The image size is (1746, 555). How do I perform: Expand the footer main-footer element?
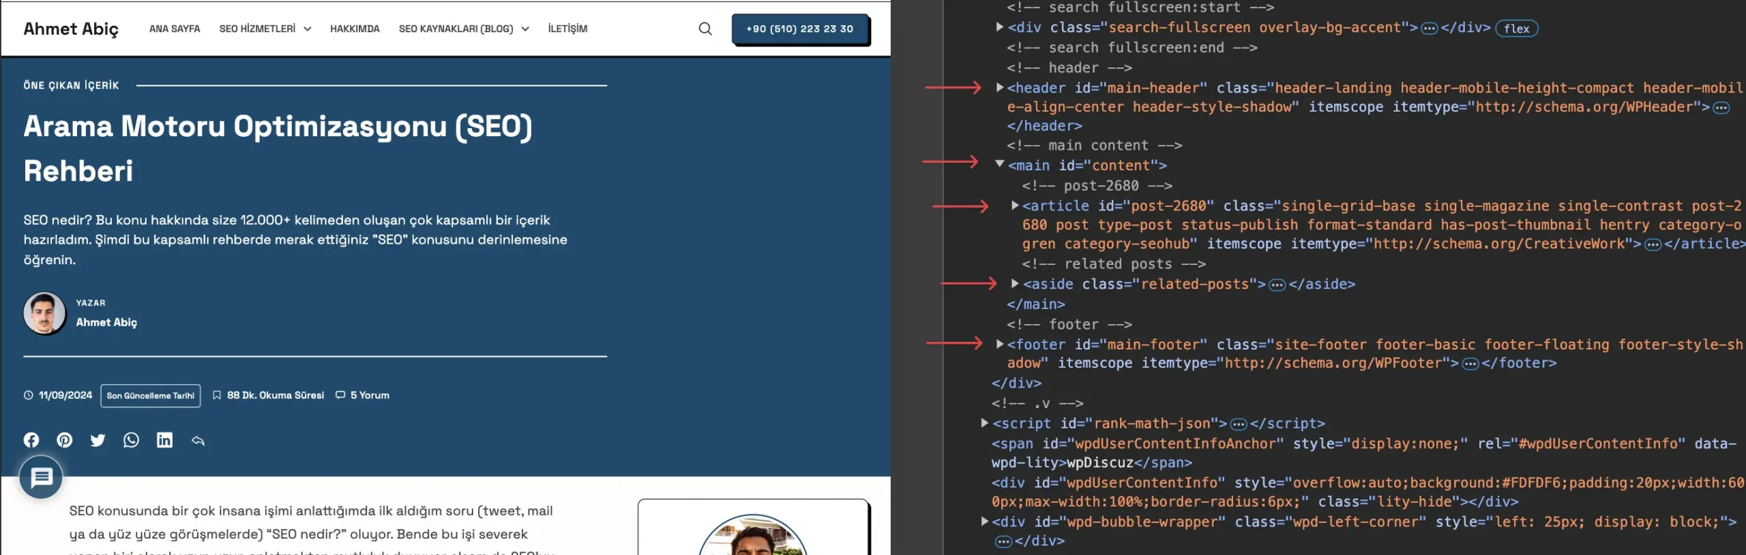pos(1000,344)
